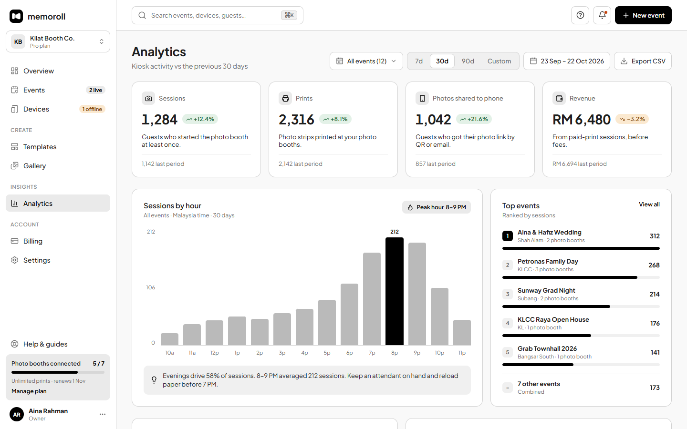
Task: Click the Photos shared to phone icon
Action: click(422, 98)
